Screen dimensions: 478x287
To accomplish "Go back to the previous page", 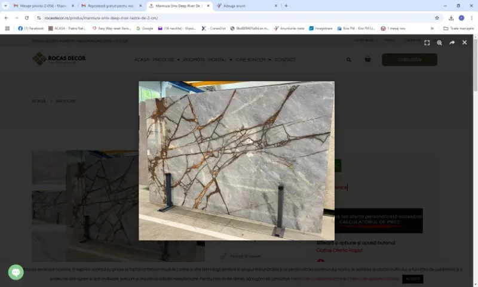I will pyautogui.click(x=7, y=18).
